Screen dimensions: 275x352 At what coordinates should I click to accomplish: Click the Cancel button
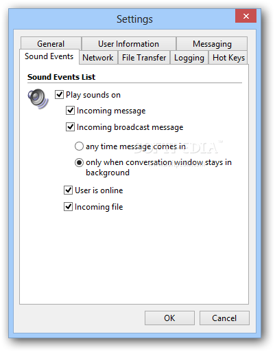(224, 318)
